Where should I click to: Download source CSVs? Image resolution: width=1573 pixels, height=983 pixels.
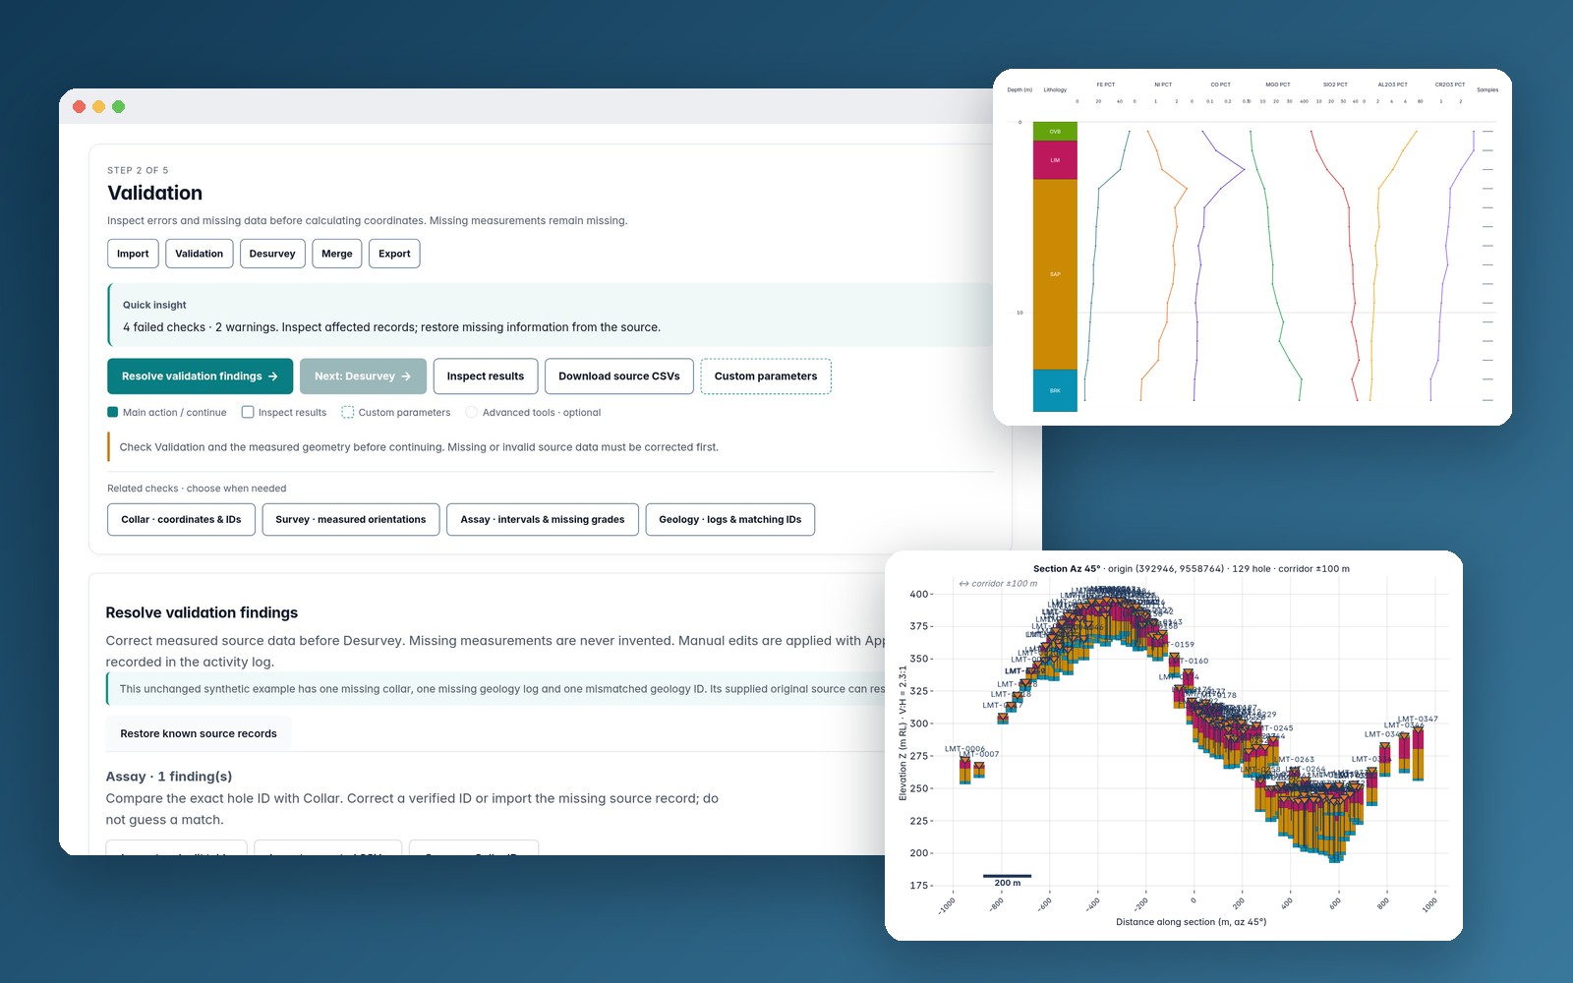point(619,376)
